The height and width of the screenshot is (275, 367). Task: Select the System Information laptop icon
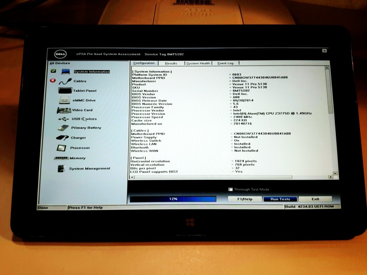66,71
